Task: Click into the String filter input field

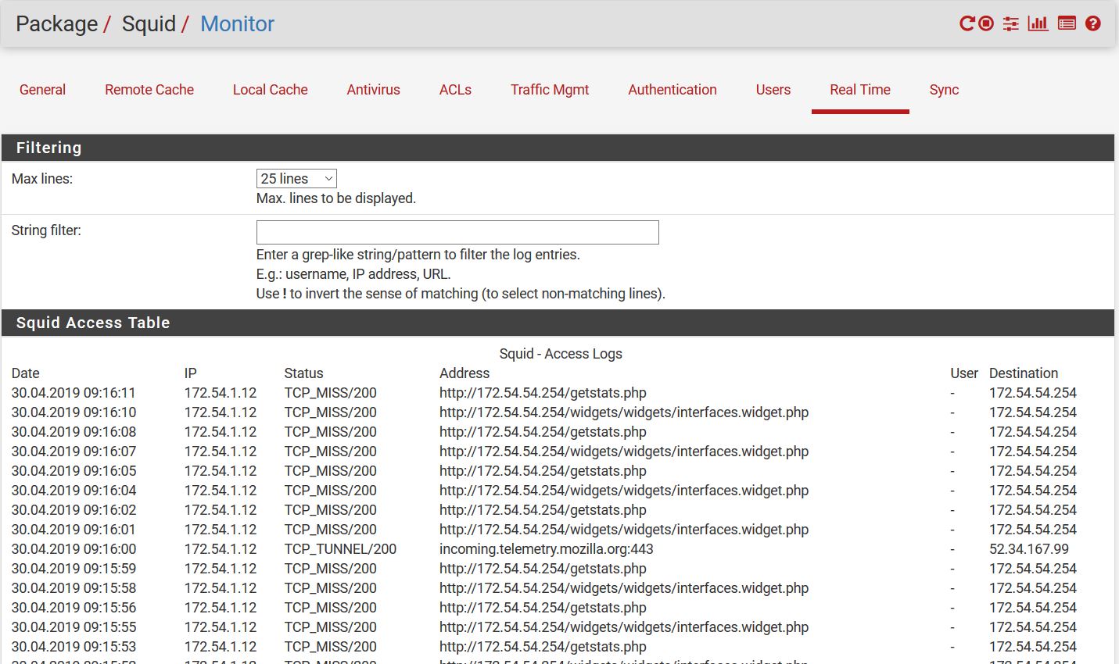Action: [x=457, y=232]
